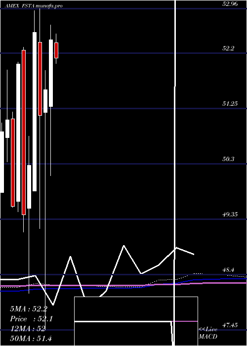Click the 50MA : 51.4 readout

click(x=31, y=338)
